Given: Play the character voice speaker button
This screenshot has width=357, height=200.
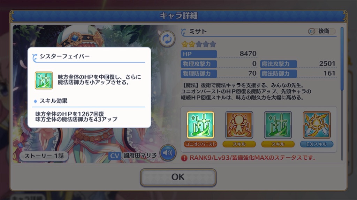Looking at the screenshot, I should [x=168, y=153].
